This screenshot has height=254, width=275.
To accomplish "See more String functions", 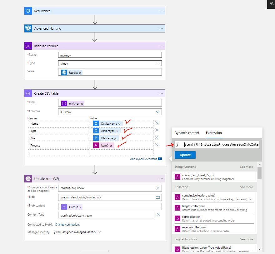I will coord(247,167).
